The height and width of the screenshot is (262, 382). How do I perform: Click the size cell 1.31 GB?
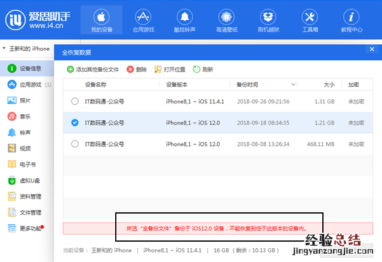(x=324, y=101)
